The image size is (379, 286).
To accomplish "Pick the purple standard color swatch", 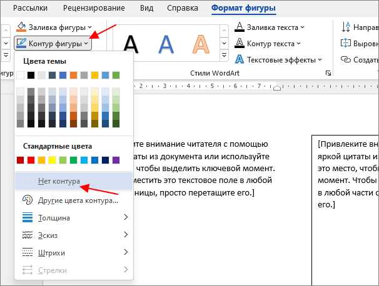I will tap(116, 160).
